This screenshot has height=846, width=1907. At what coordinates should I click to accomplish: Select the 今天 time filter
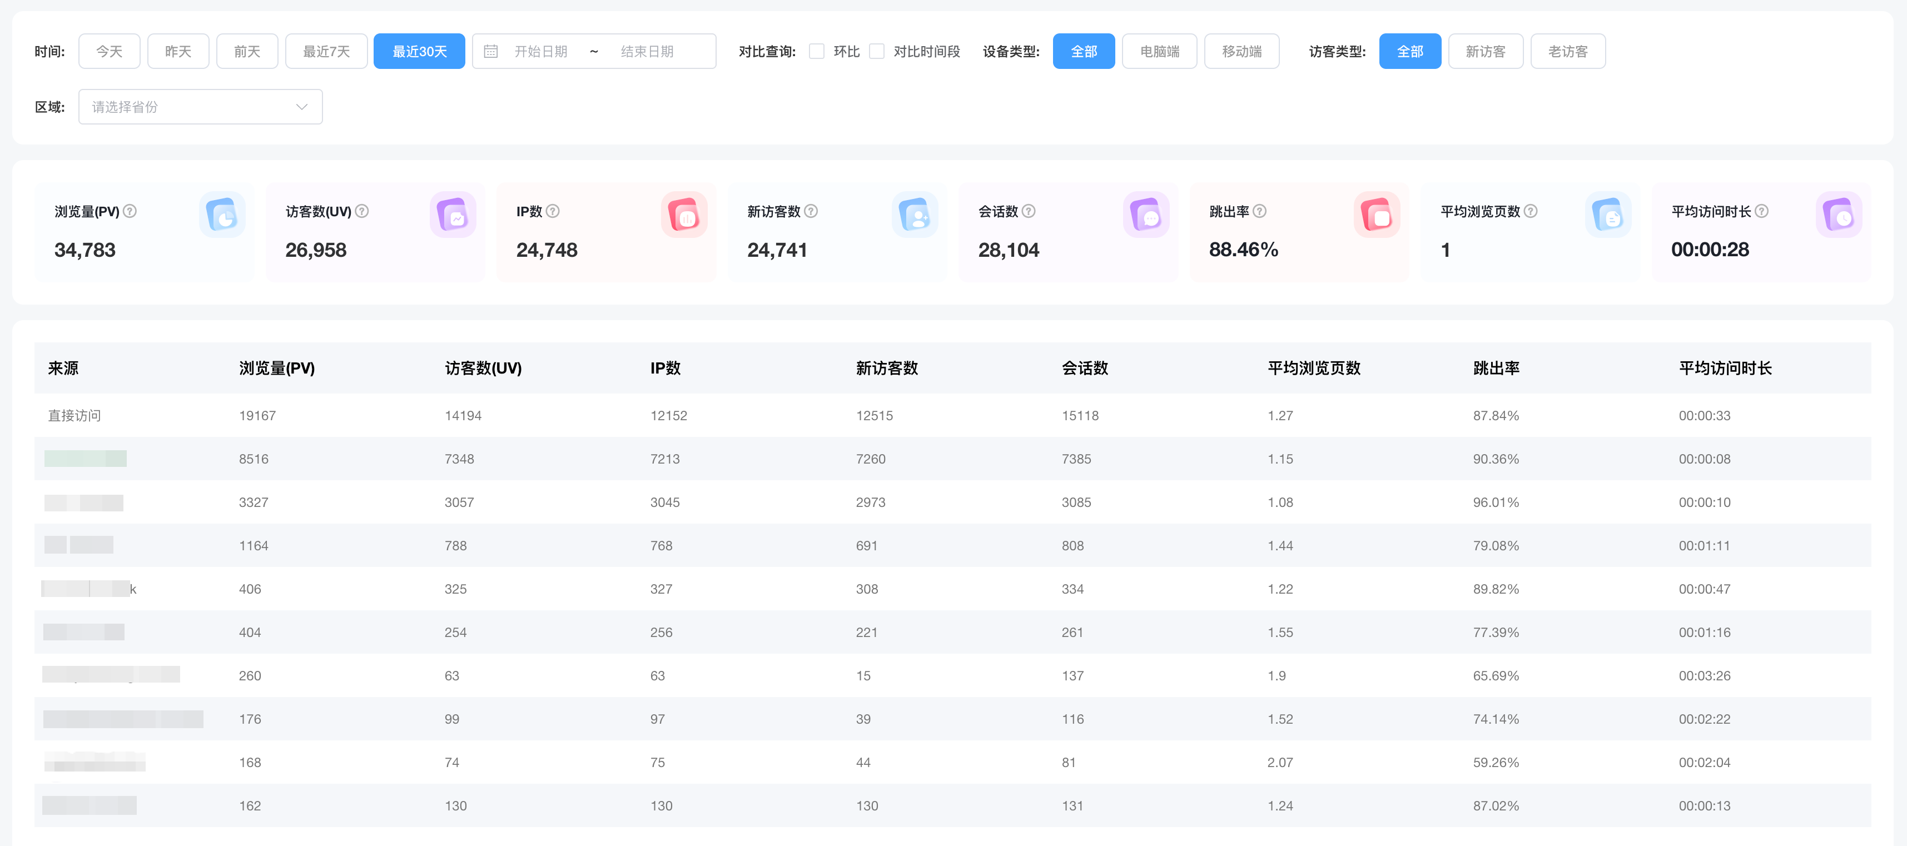coord(110,51)
